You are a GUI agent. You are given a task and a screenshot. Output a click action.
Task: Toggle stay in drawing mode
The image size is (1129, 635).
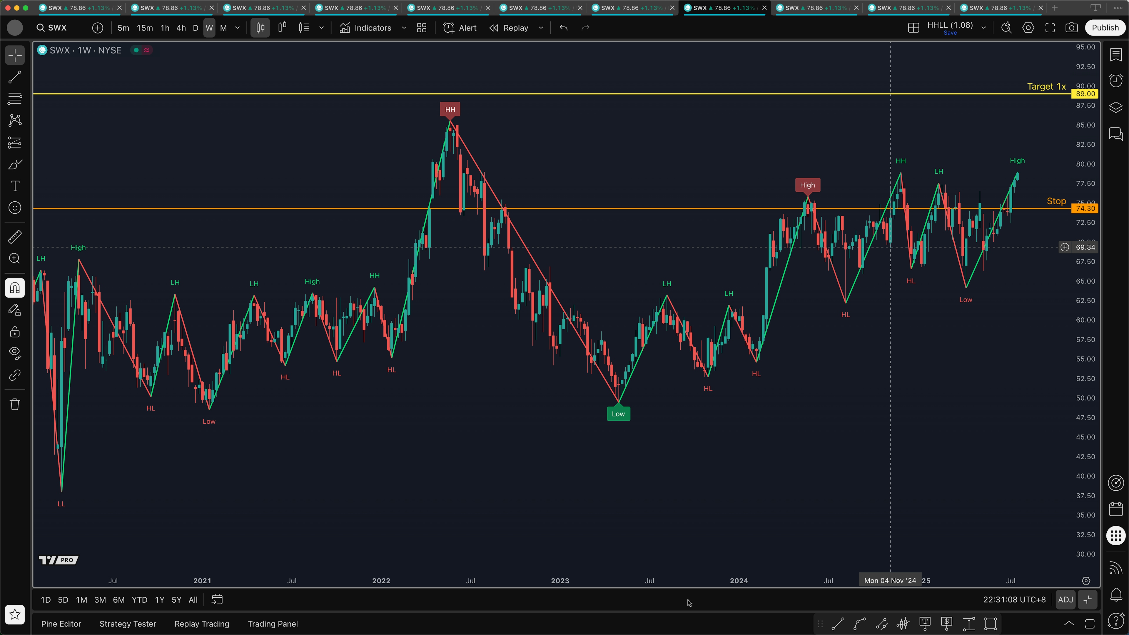(x=15, y=310)
